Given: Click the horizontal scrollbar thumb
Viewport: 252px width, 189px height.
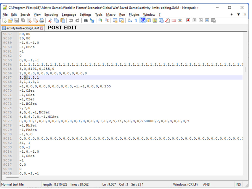Looking at the screenshot, I should tap(12, 178).
